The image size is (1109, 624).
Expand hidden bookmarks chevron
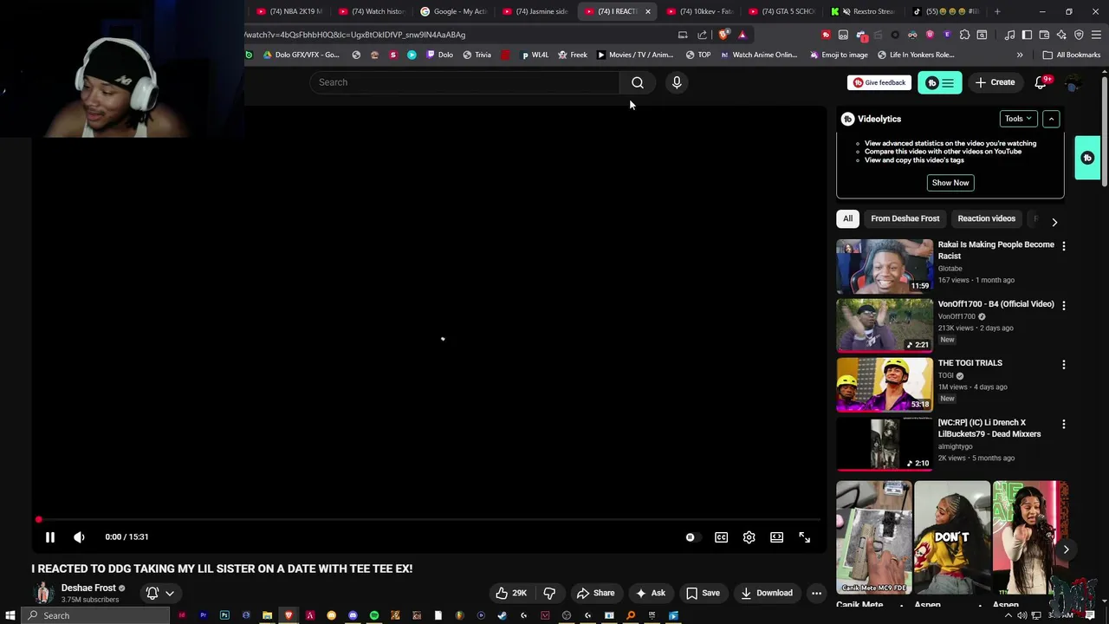tap(1020, 55)
